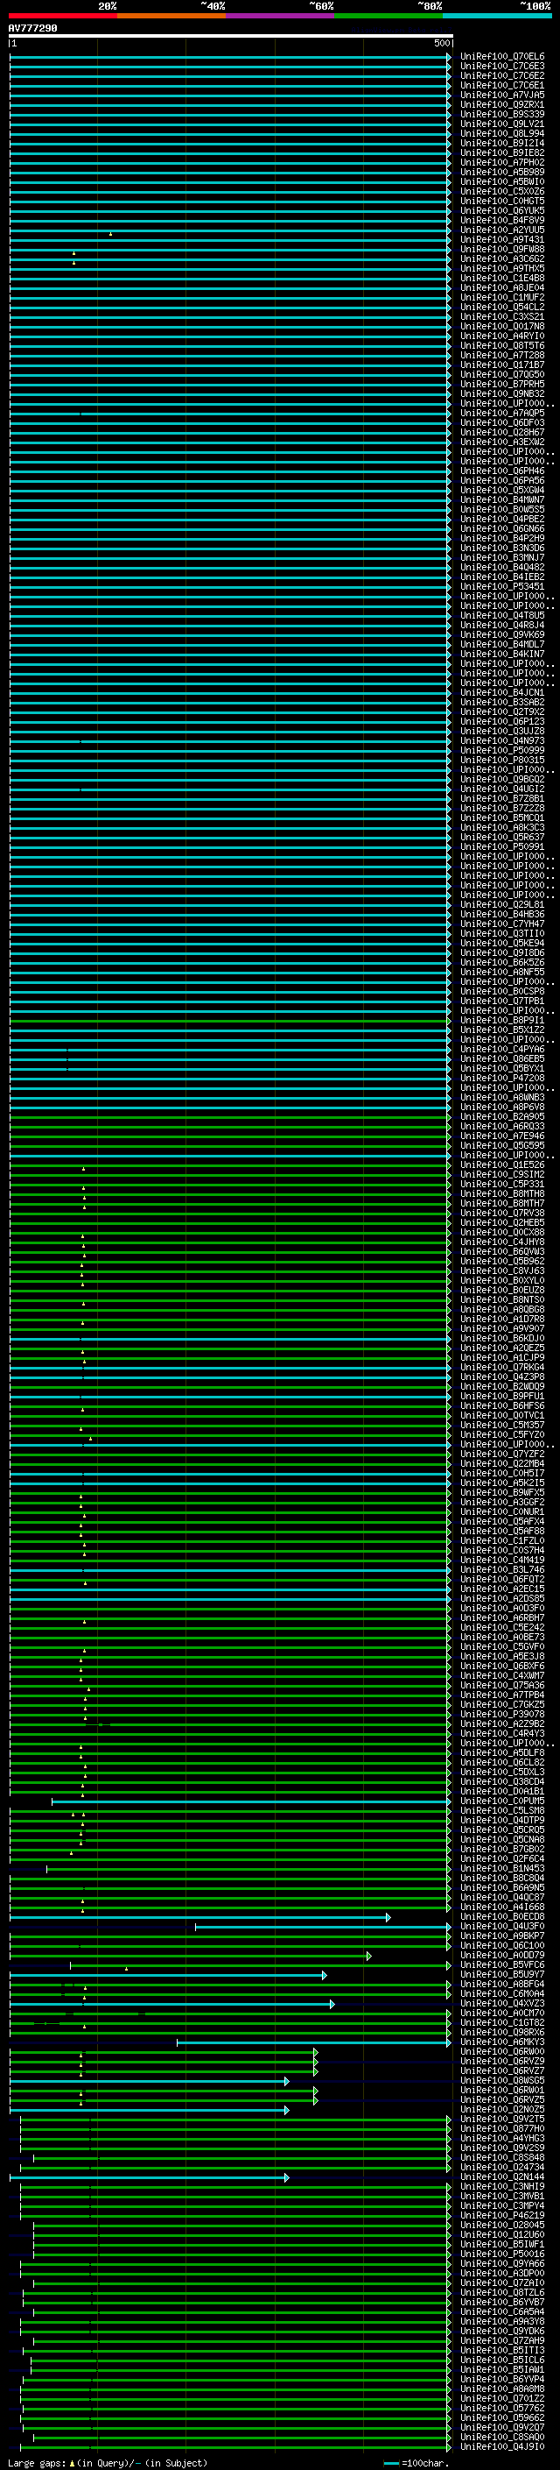Select hit label UniRef100_Q8L994
Viewport: 560px width, 2470px height.
[502, 133]
